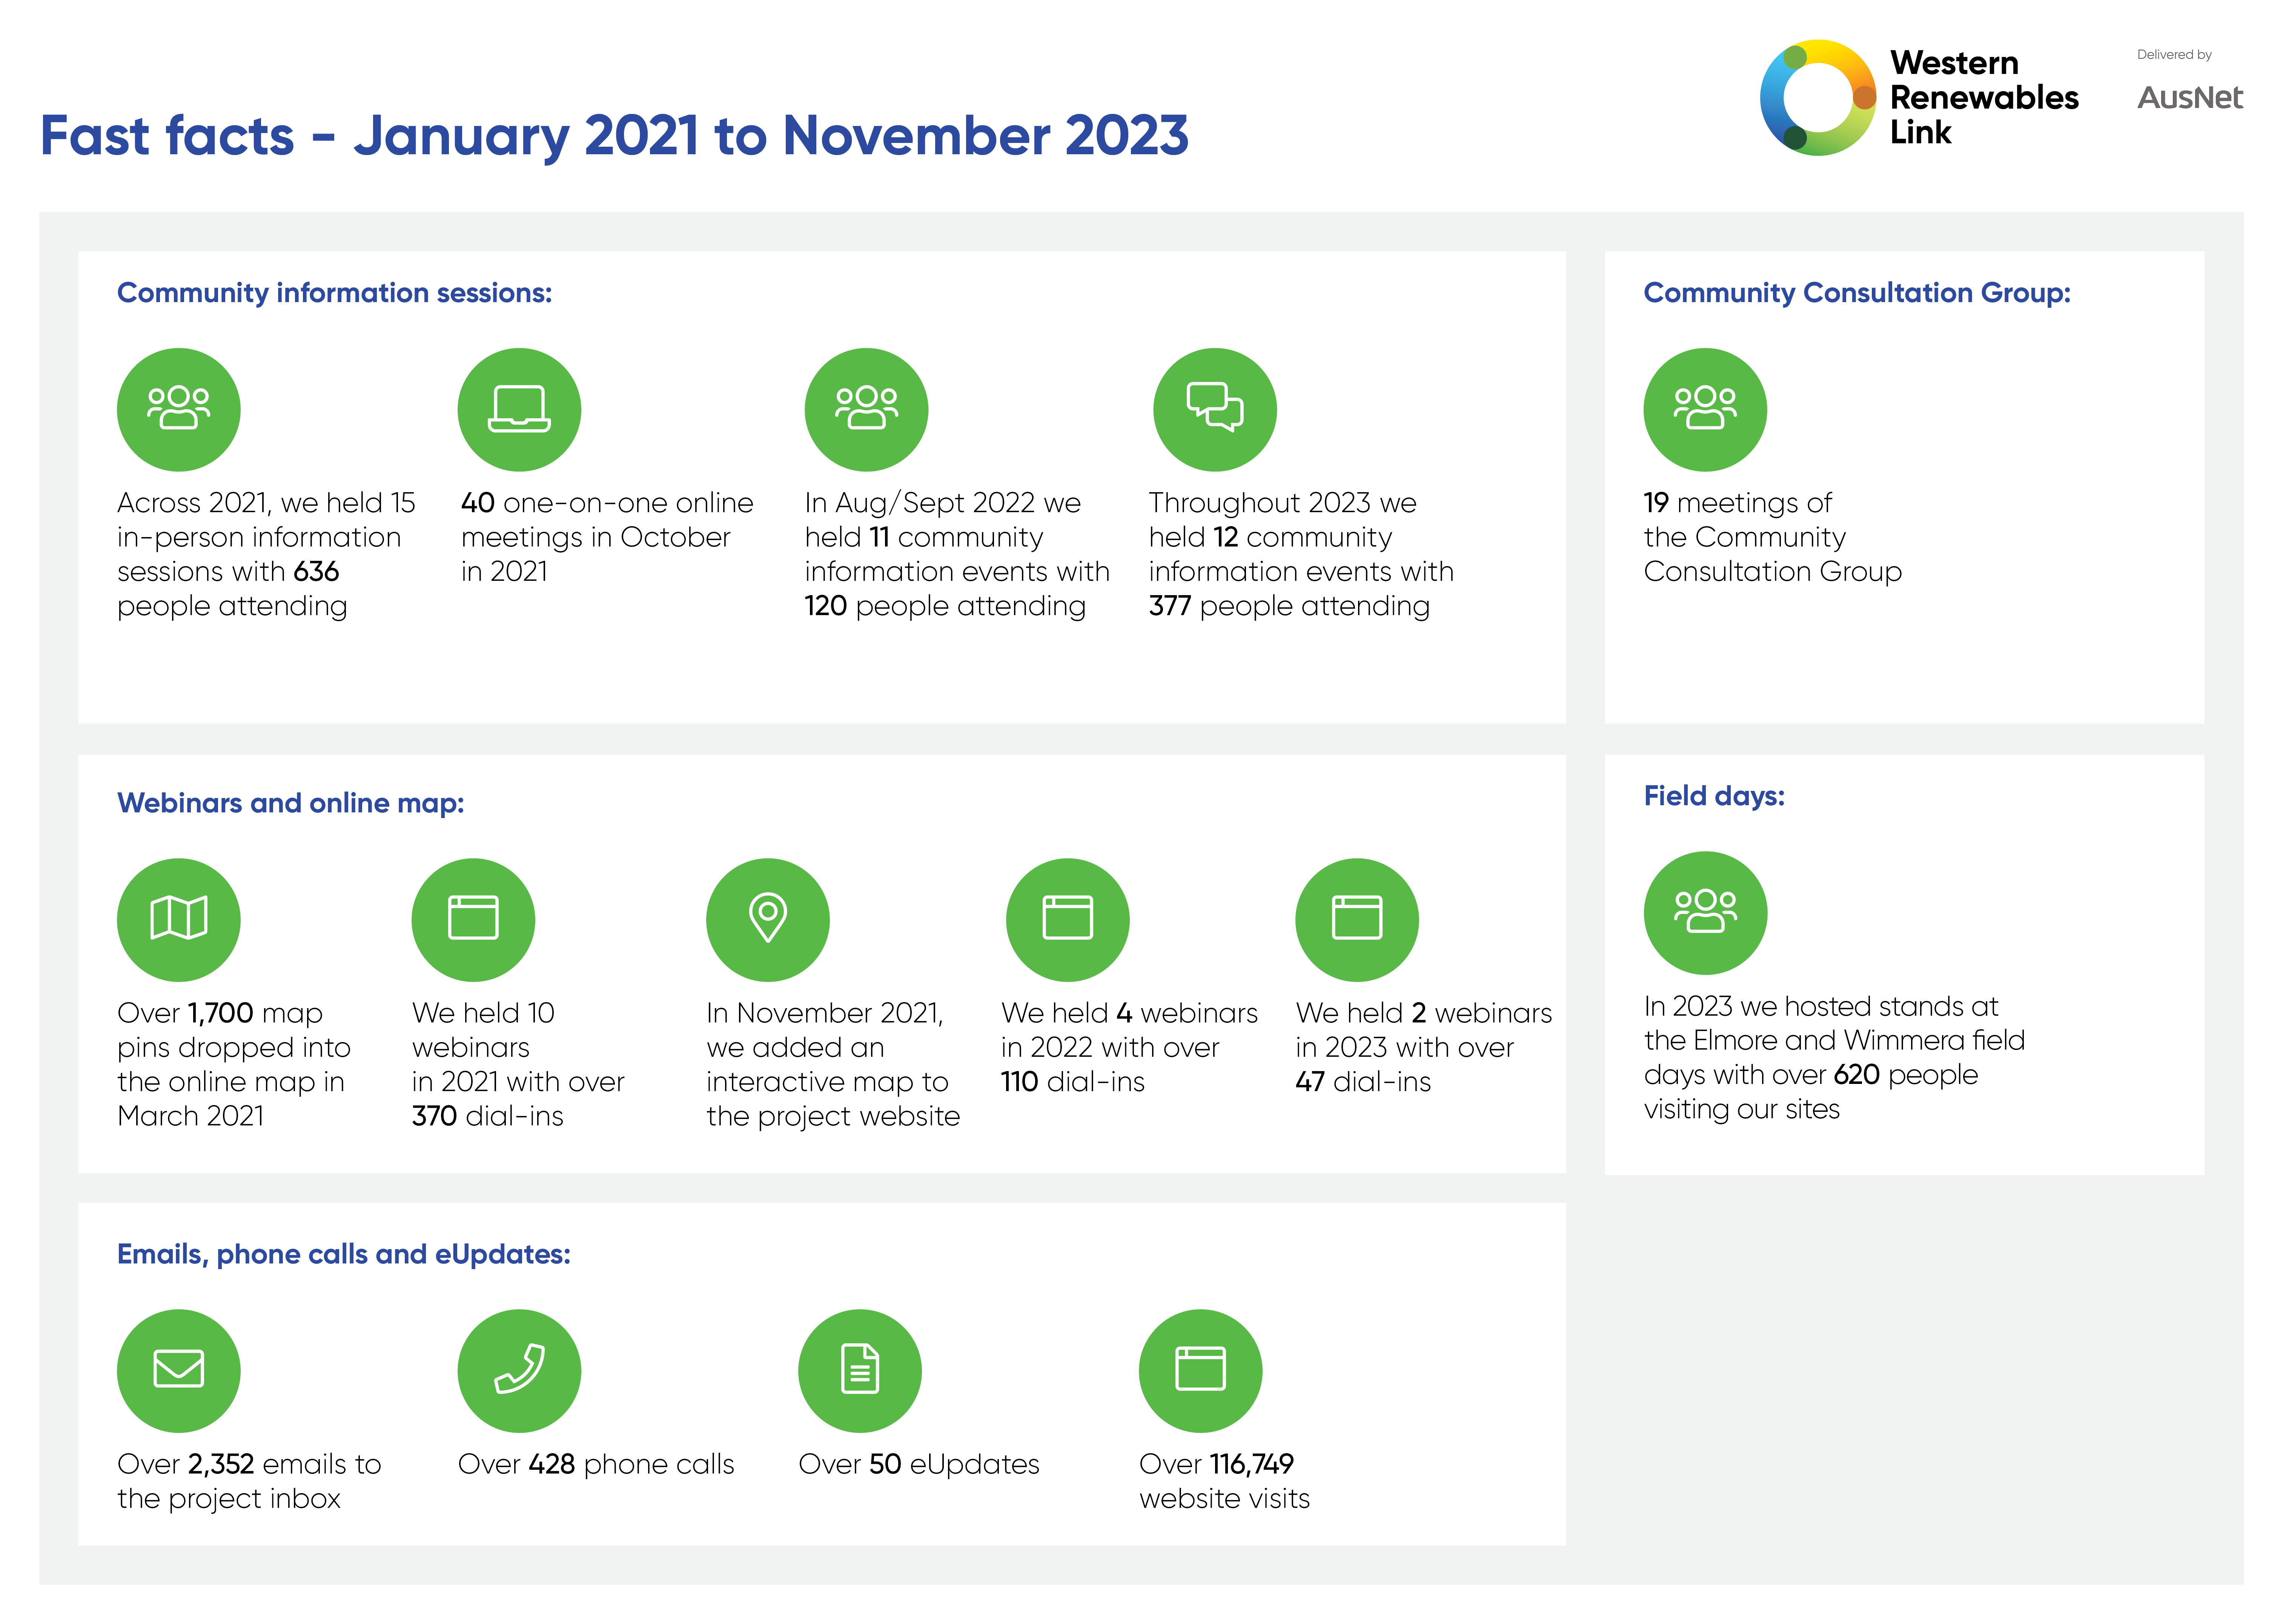The width and height of the screenshot is (2283, 1624).
Task: Click the text 'Over 2,352 emails to the project inbox'
Action: [x=249, y=1481]
